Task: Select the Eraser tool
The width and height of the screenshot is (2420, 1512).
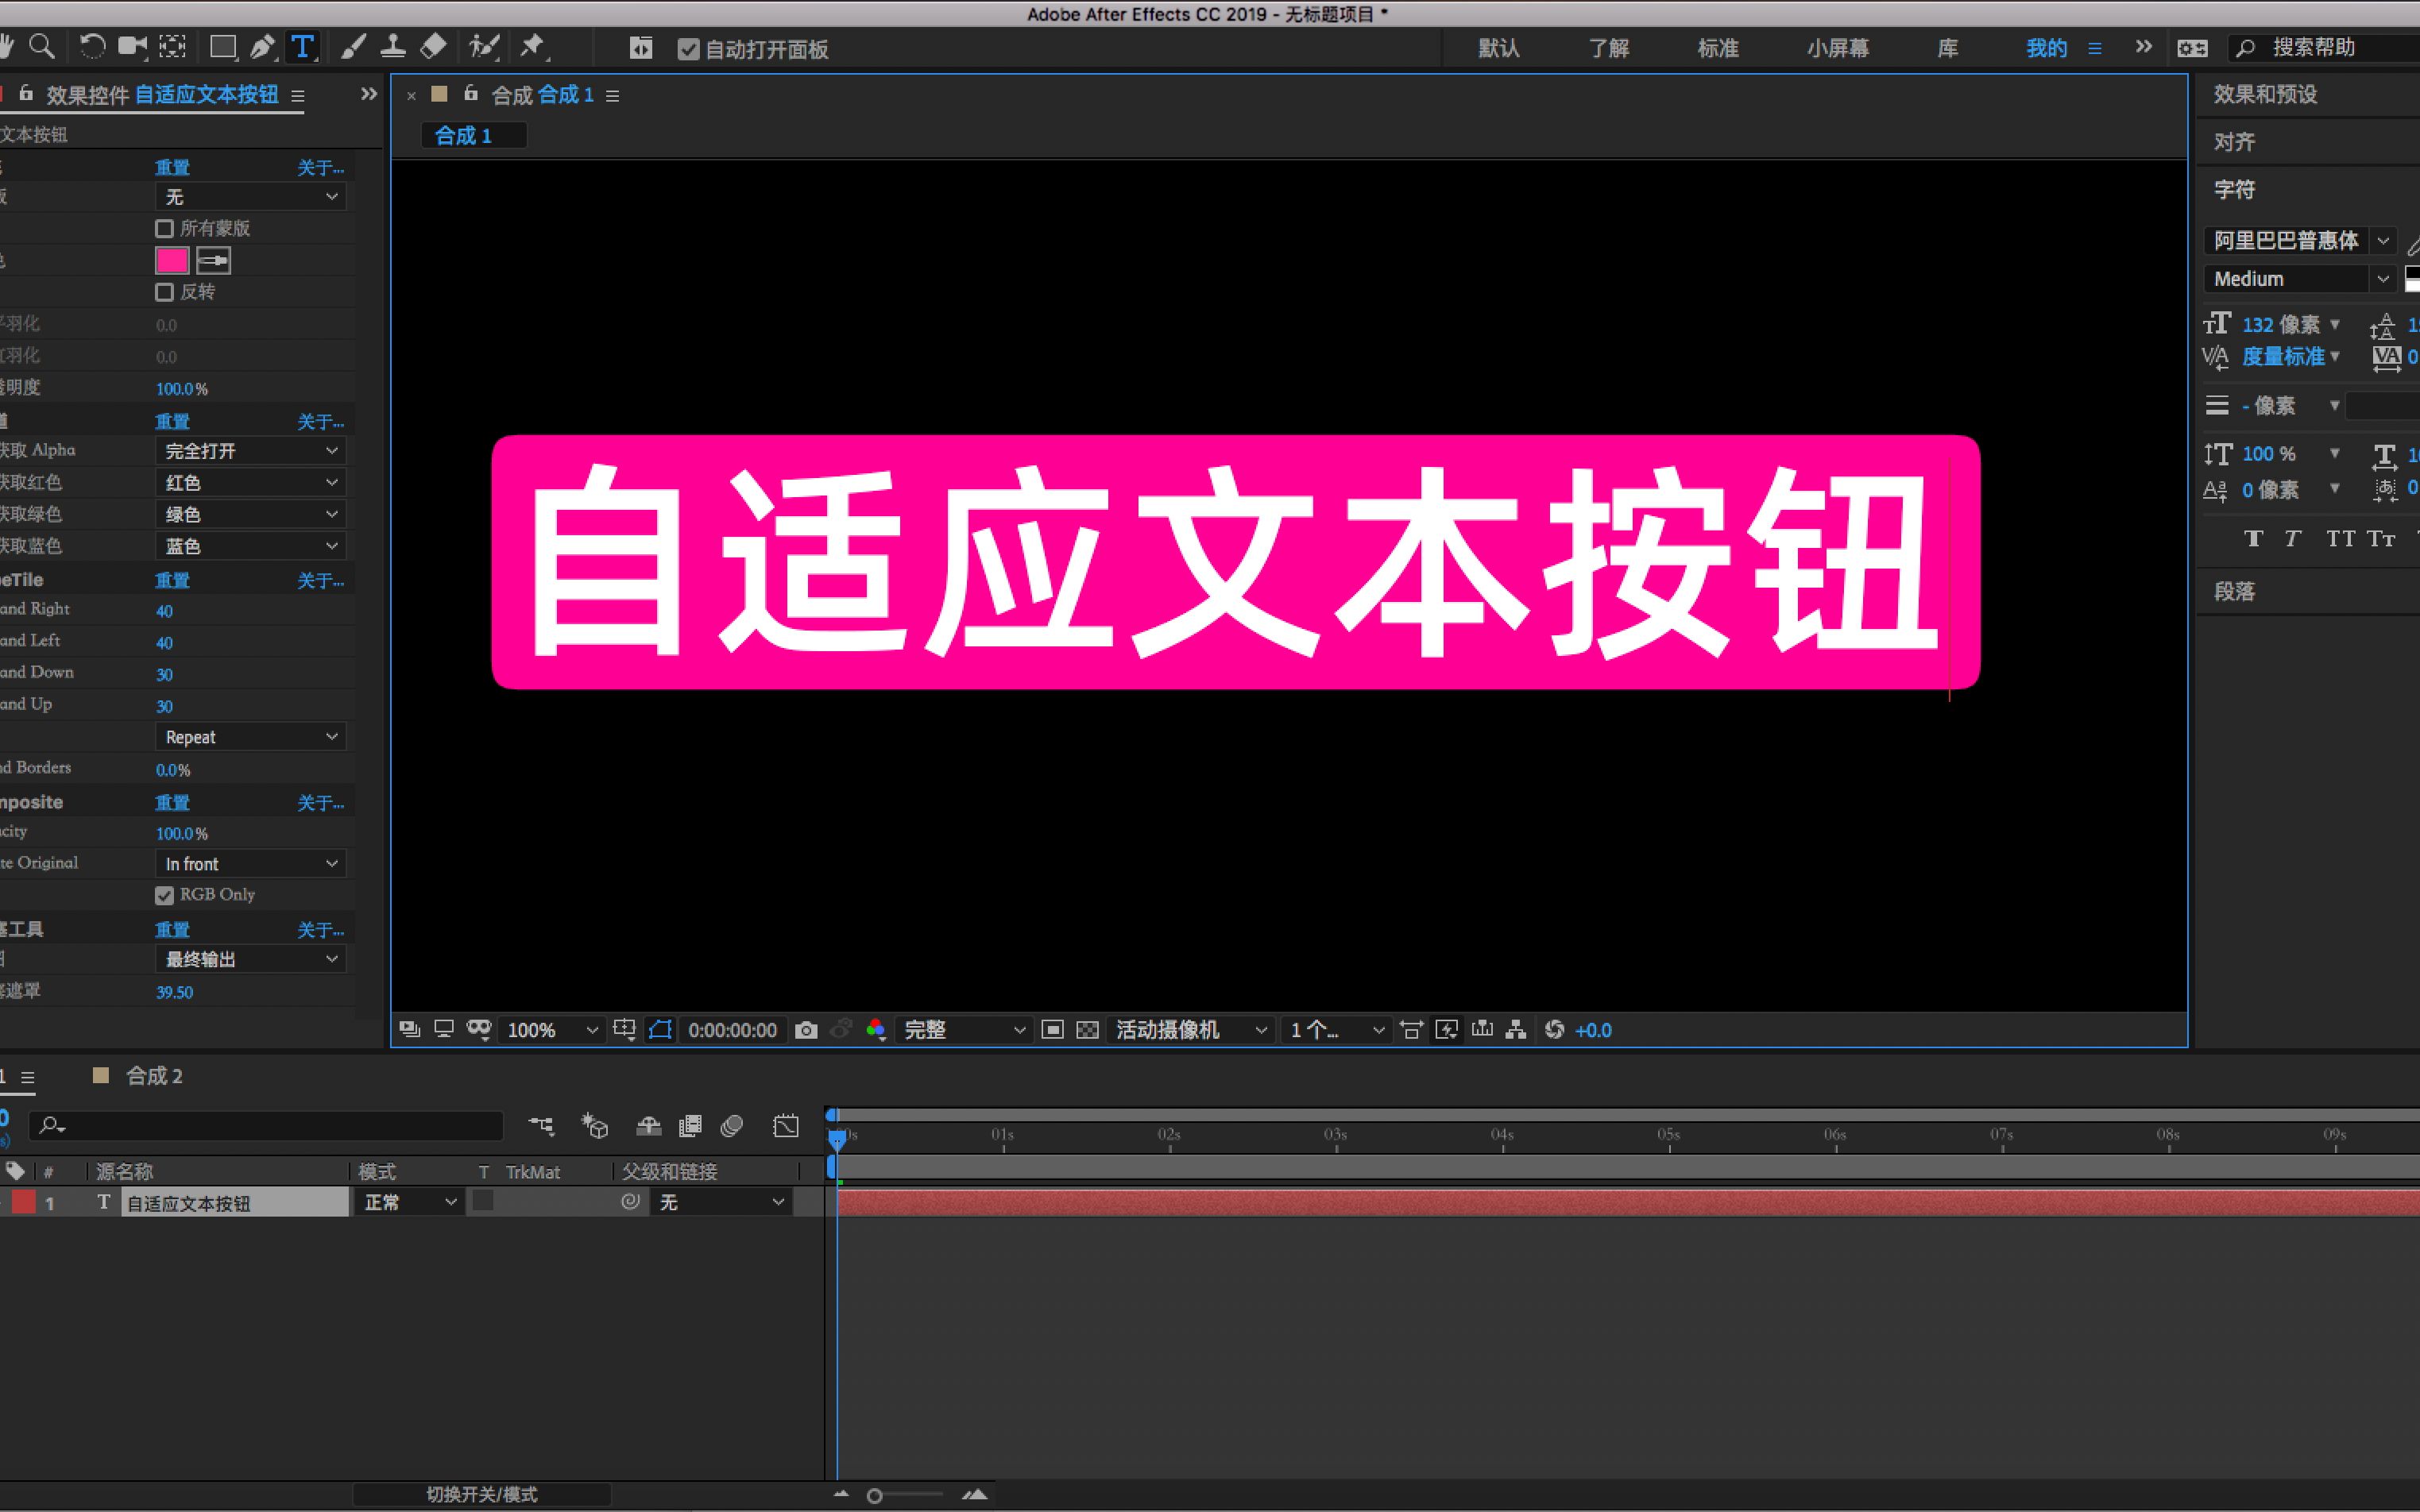Action: pyautogui.click(x=433, y=47)
